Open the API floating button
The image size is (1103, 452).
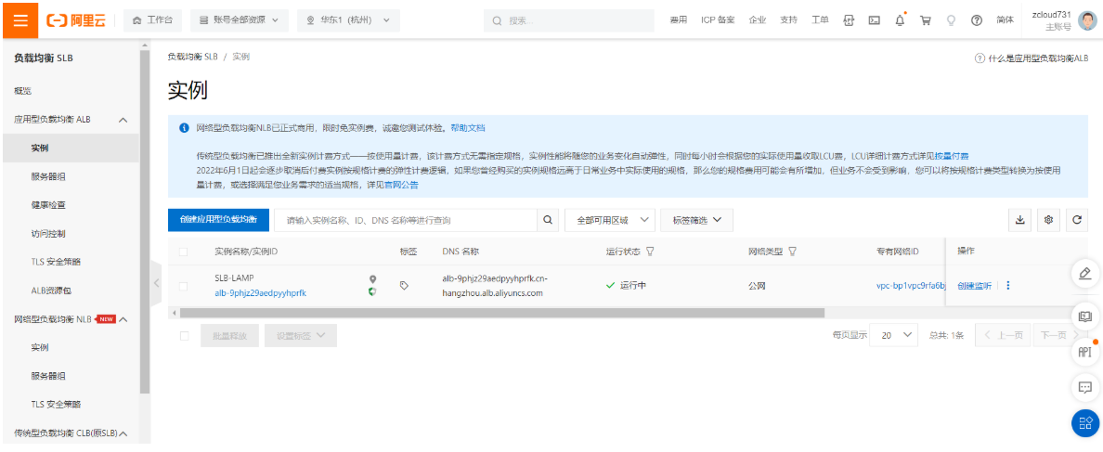click(1084, 352)
